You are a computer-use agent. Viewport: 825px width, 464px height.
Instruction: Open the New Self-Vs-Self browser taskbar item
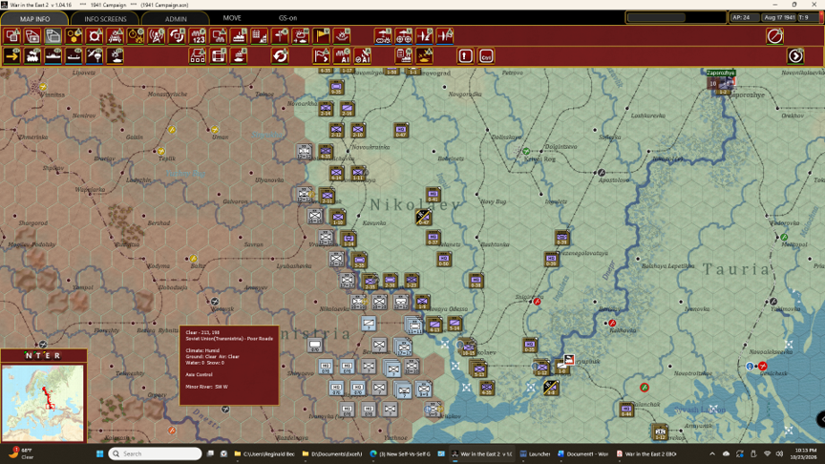400,453
